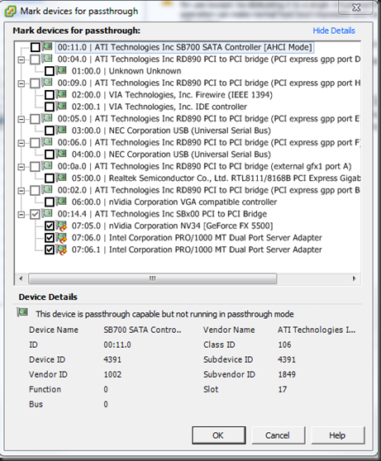Confirm with the OK button
The width and height of the screenshot is (381, 461).
coord(218,435)
